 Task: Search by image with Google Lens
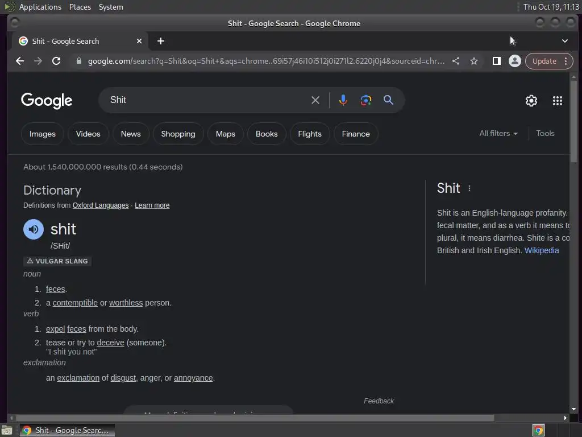coord(365,100)
